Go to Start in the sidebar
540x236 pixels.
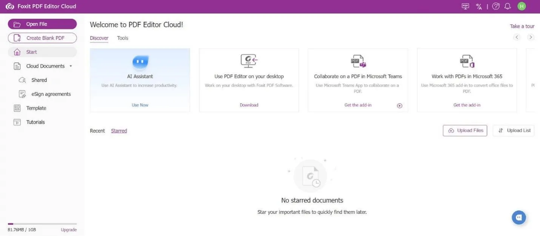[42, 52]
